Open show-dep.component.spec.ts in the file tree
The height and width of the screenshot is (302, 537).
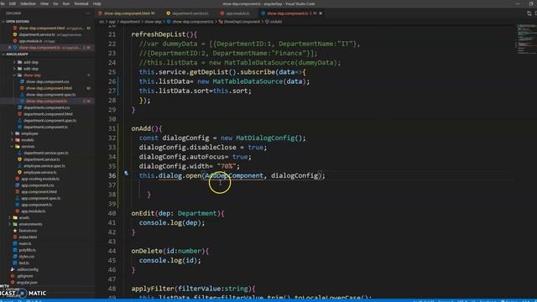coord(50,95)
